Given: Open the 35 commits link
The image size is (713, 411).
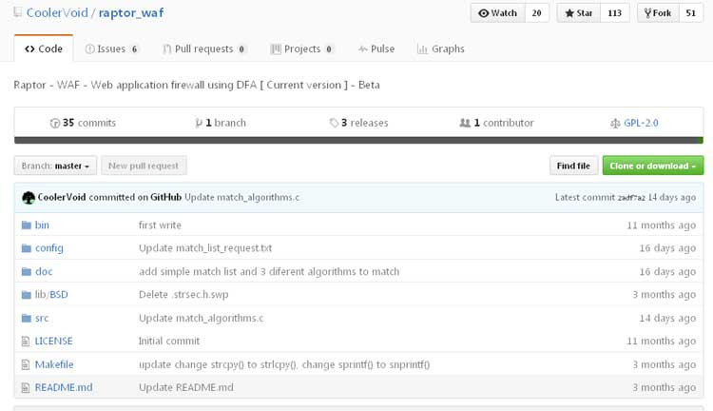Looking at the screenshot, I should 83,123.
